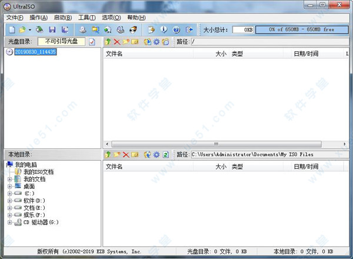Click the folder-with-disc icon next to the disc pane gear
The height and width of the screenshot is (259, 353).
coord(165,42)
